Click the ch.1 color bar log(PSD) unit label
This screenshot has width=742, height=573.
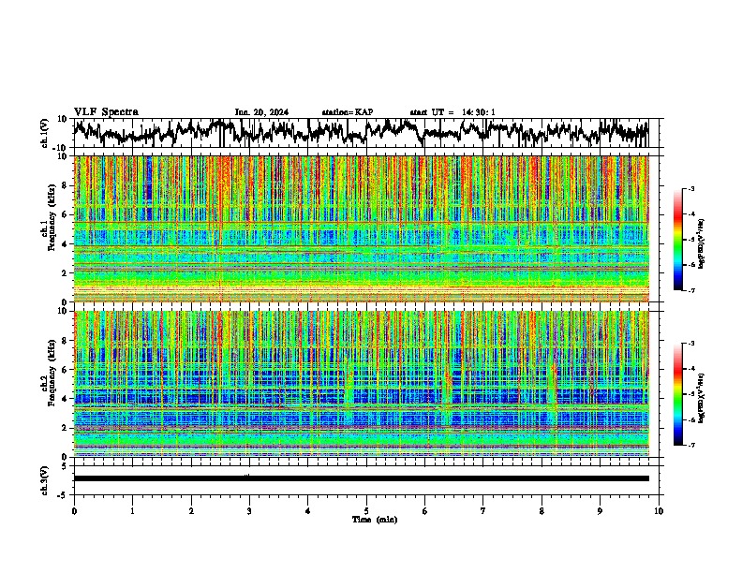(702, 243)
